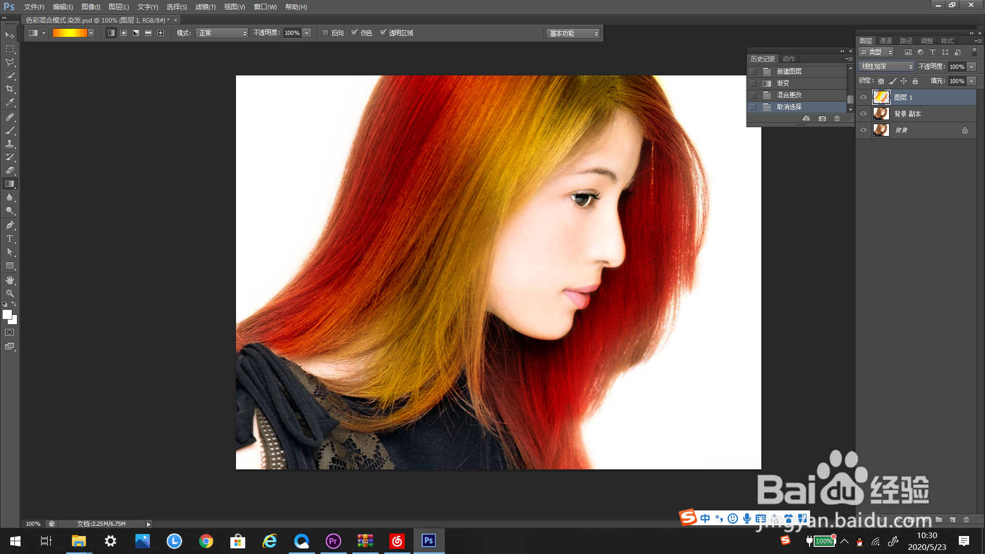Select the Eyedropper tool

coord(10,103)
